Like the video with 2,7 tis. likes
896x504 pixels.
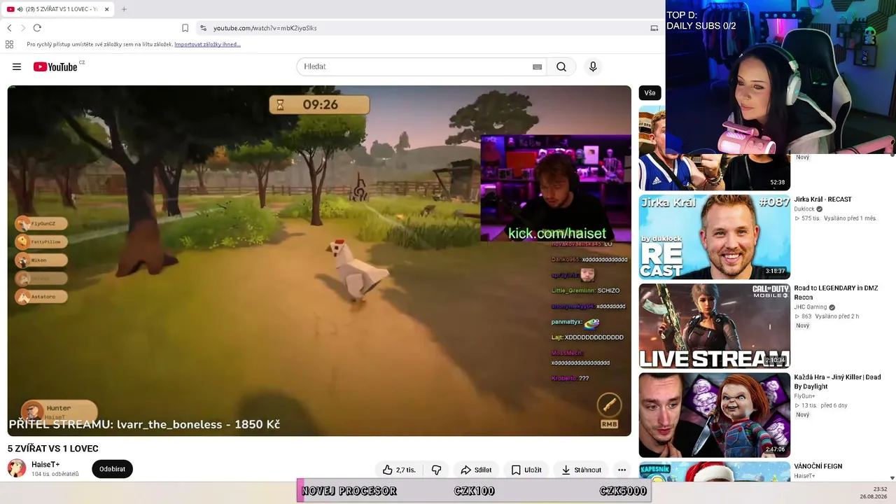[399, 470]
